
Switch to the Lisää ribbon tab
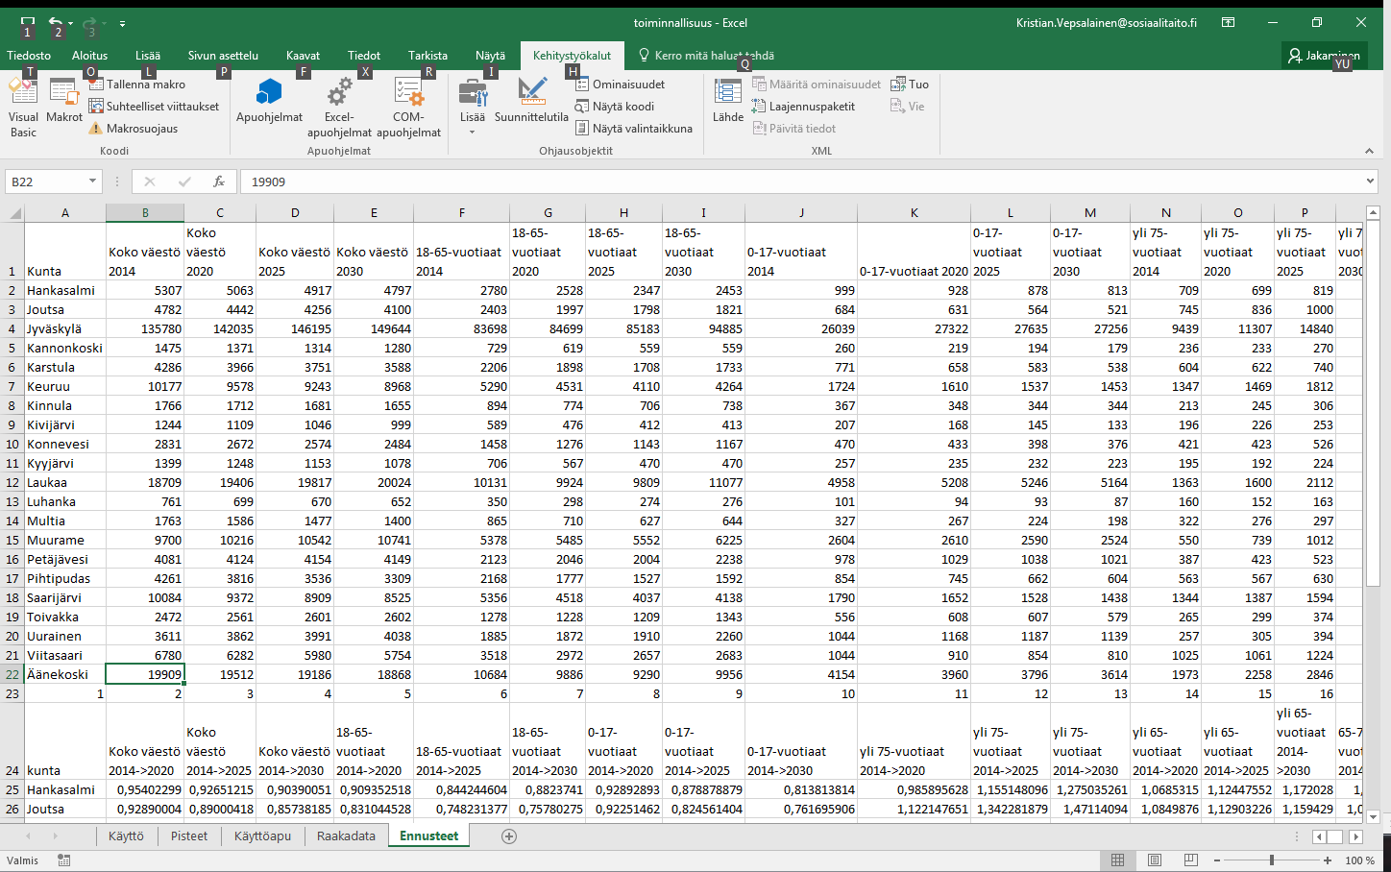pyautogui.click(x=148, y=56)
